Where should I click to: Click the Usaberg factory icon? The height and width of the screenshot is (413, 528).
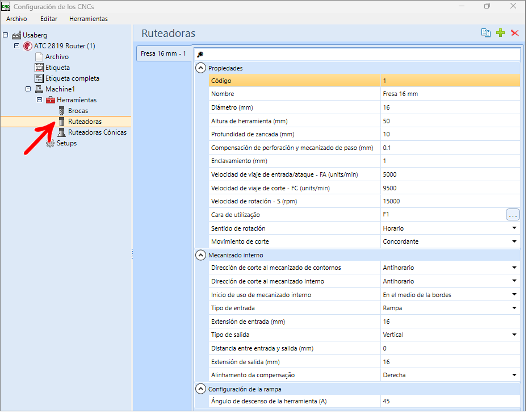16,35
